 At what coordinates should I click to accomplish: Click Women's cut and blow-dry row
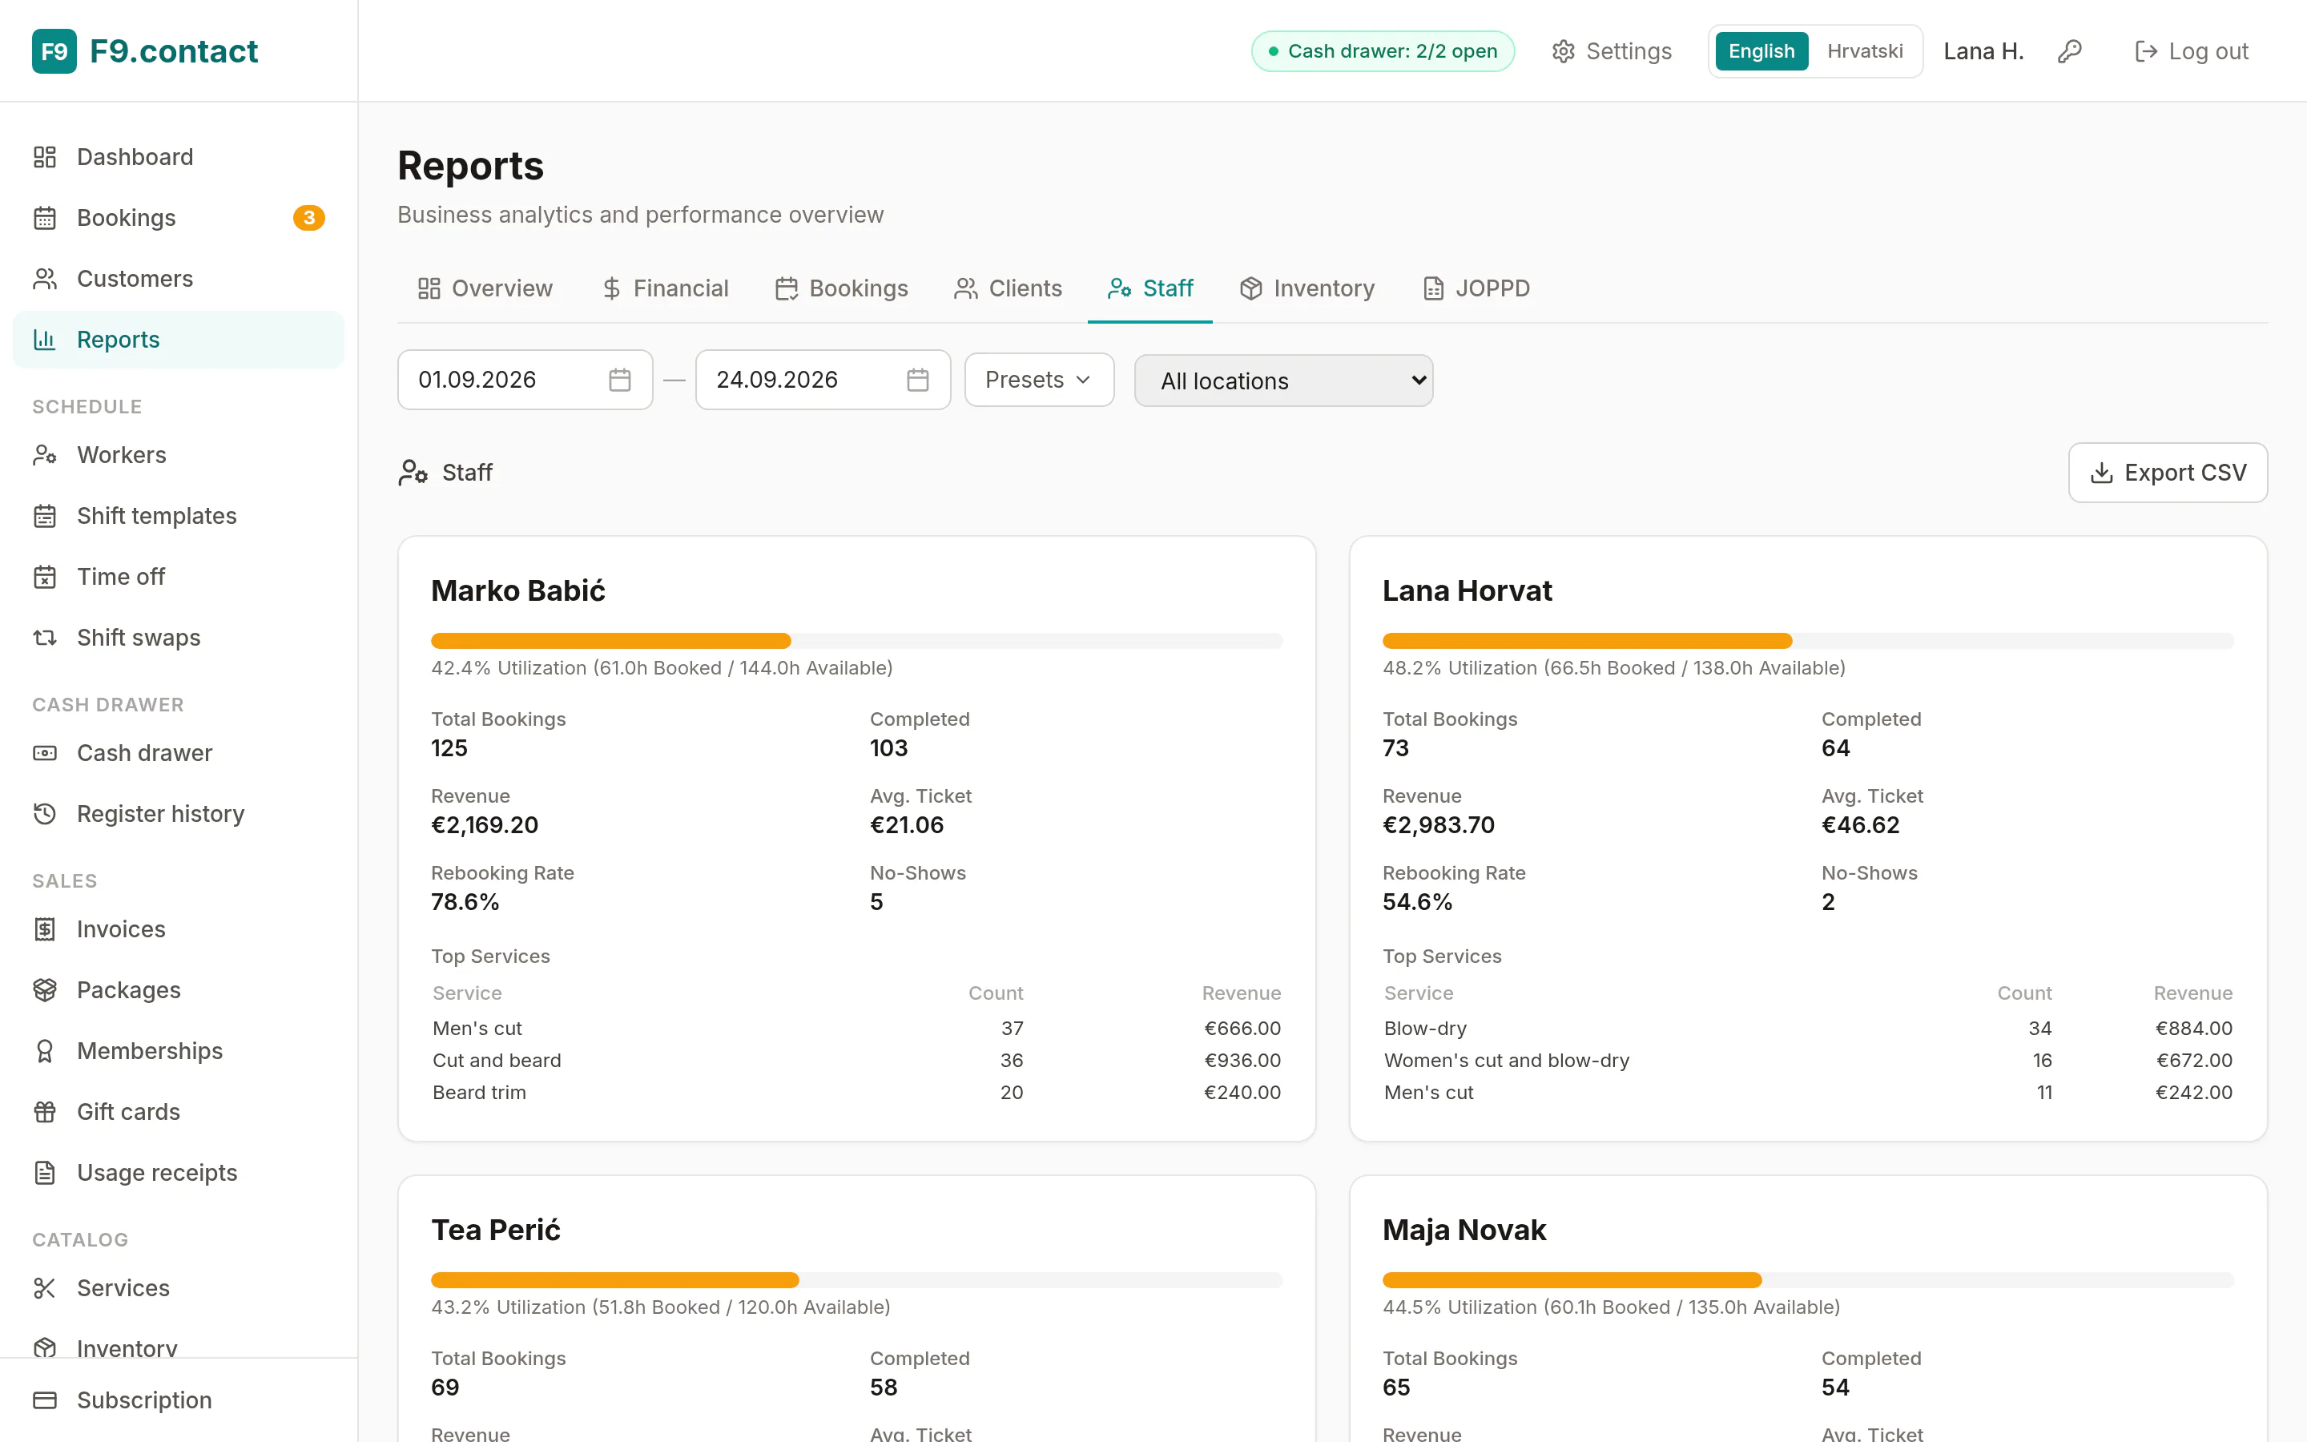[x=1807, y=1061]
